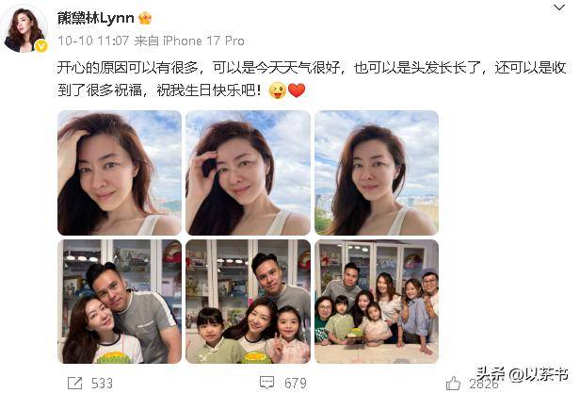Click the yellow verified badge on avatar
The width and height of the screenshot is (580, 393).
41,46
